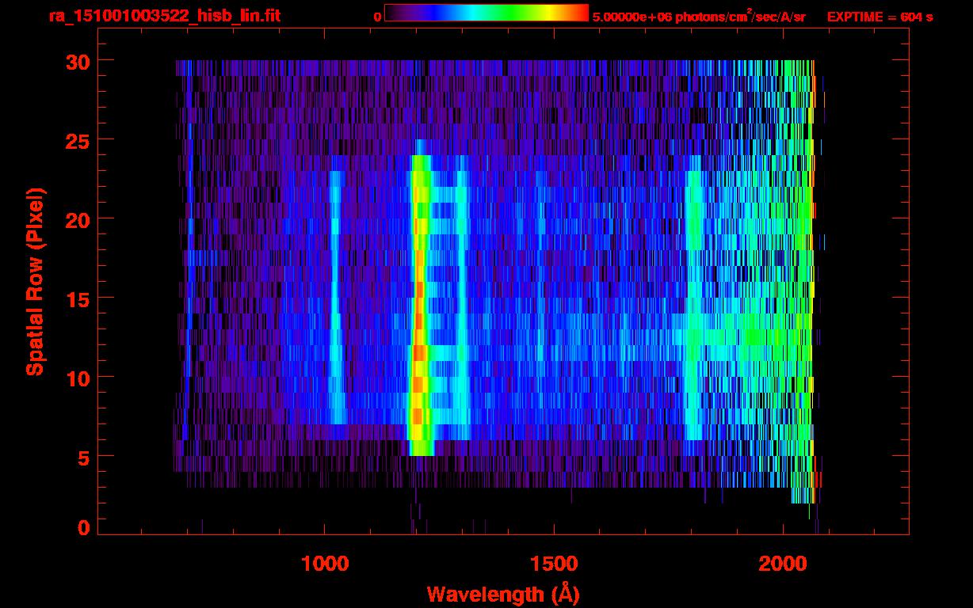
Task: Click the 0 spatial row tick label
Action: pyautogui.click(x=84, y=528)
